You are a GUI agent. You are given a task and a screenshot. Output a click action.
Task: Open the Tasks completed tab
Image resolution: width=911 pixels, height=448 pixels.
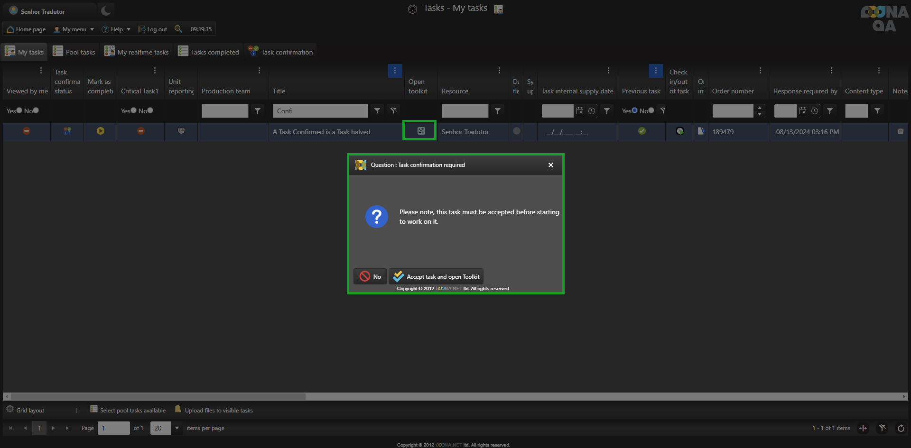pos(209,52)
